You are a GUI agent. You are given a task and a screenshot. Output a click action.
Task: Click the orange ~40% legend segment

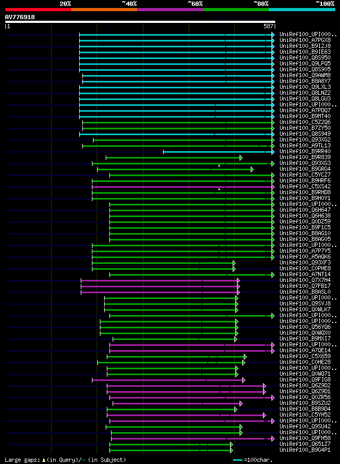(104, 10)
